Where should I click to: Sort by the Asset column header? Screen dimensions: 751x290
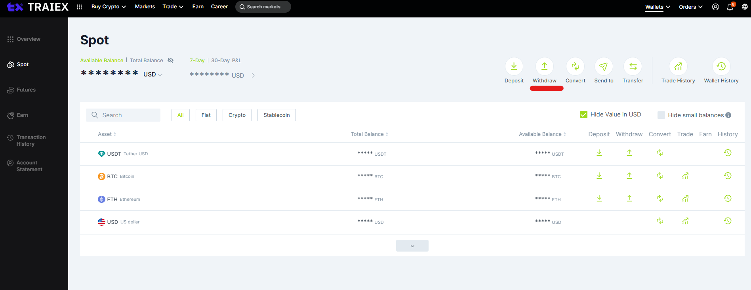[x=107, y=134]
